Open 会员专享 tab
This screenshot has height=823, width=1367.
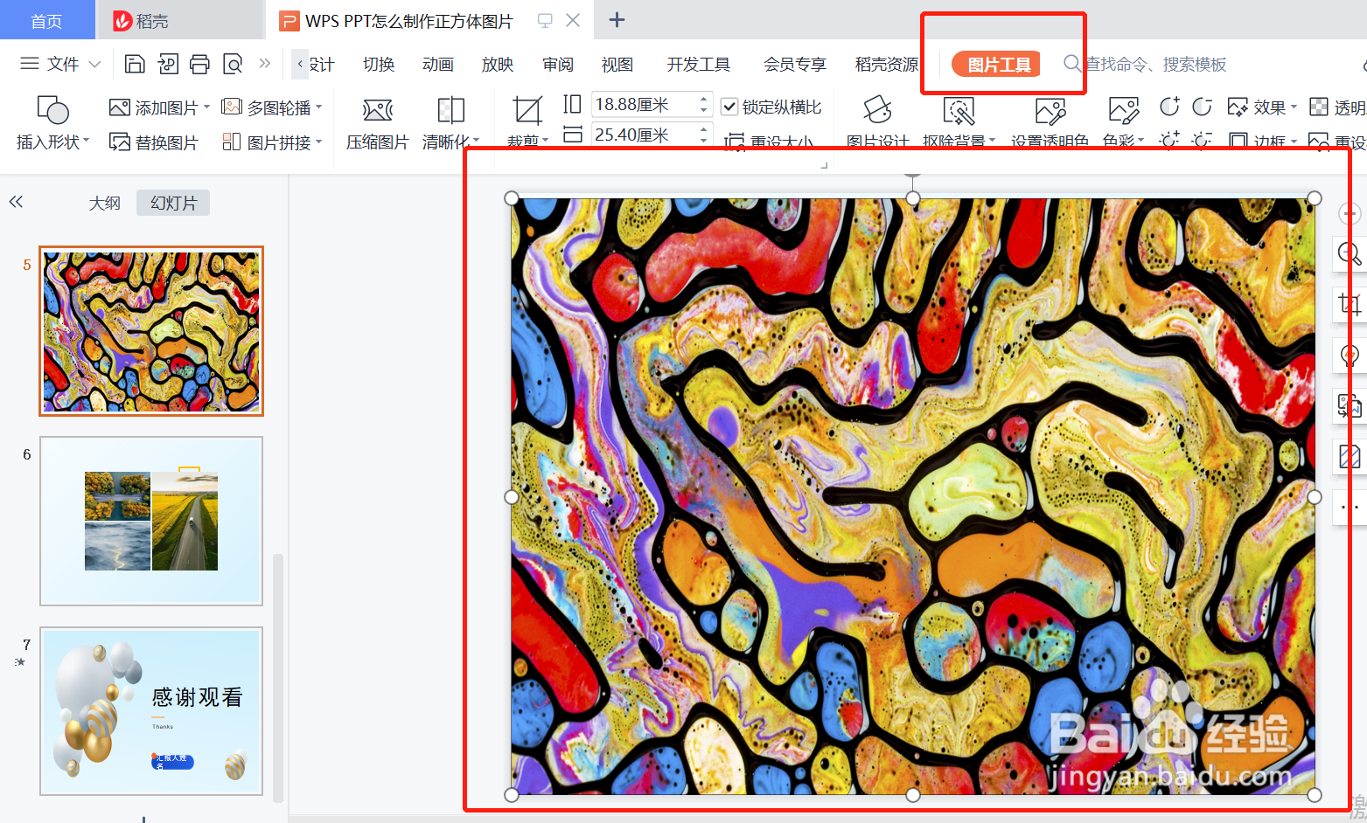(x=794, y=64)
